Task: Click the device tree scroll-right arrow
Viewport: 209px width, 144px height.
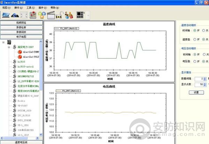Action: pos(37,138)
